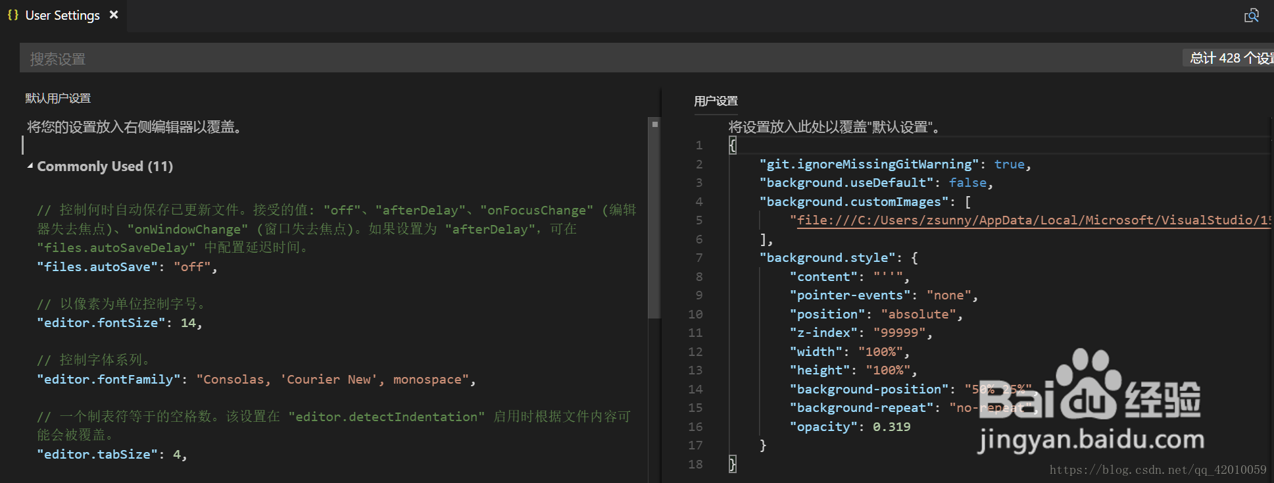The height and width of the screenshot is (483, 1274).
Task: Click the 默认用户设置 pane header
Action: pos(58,98)
